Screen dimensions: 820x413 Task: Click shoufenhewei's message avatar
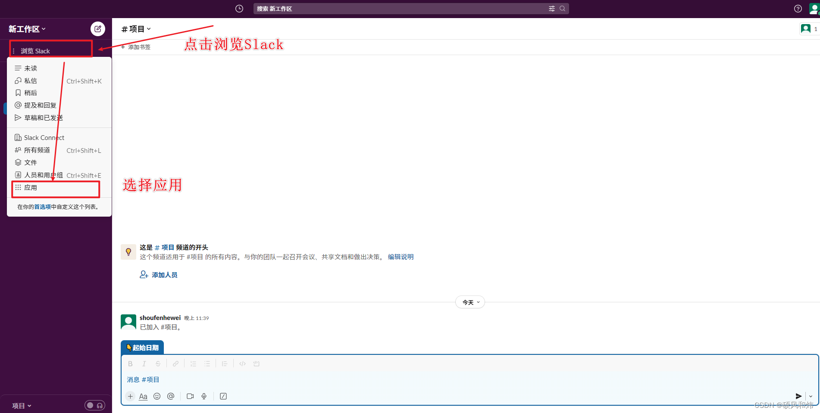128,322
